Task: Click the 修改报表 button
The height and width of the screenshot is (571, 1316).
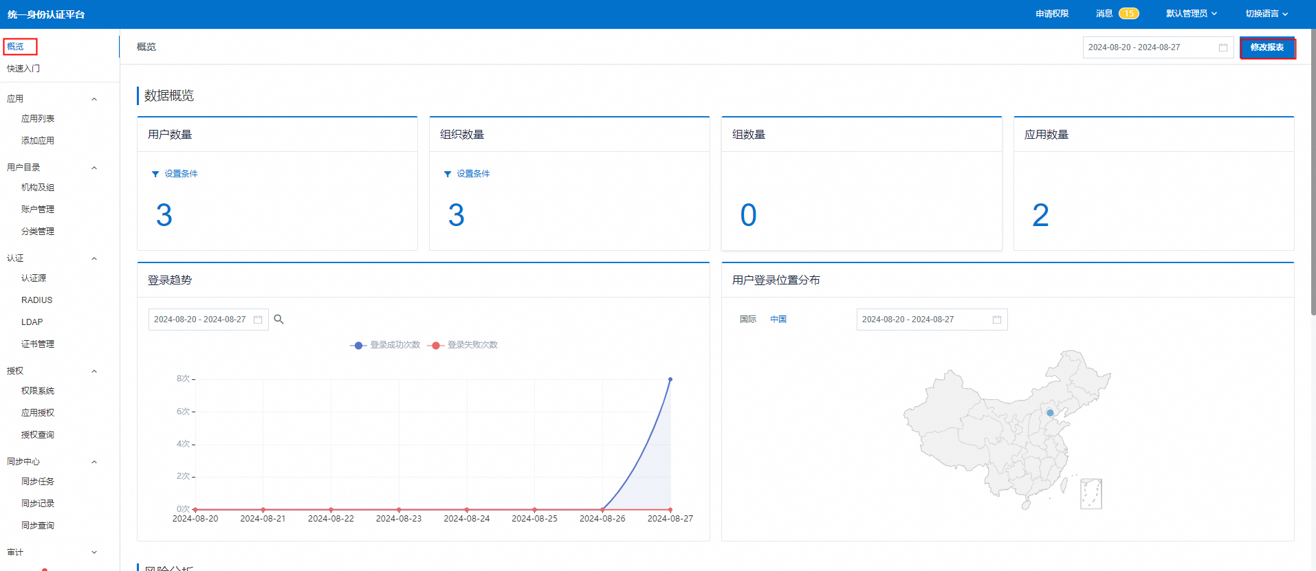Action: (x=1267, y=47)
